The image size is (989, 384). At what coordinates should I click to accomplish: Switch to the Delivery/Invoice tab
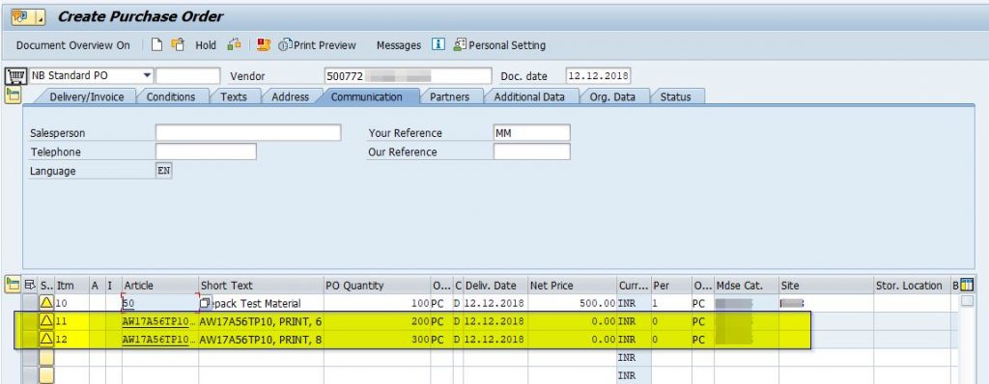click(x=86, y=97)
